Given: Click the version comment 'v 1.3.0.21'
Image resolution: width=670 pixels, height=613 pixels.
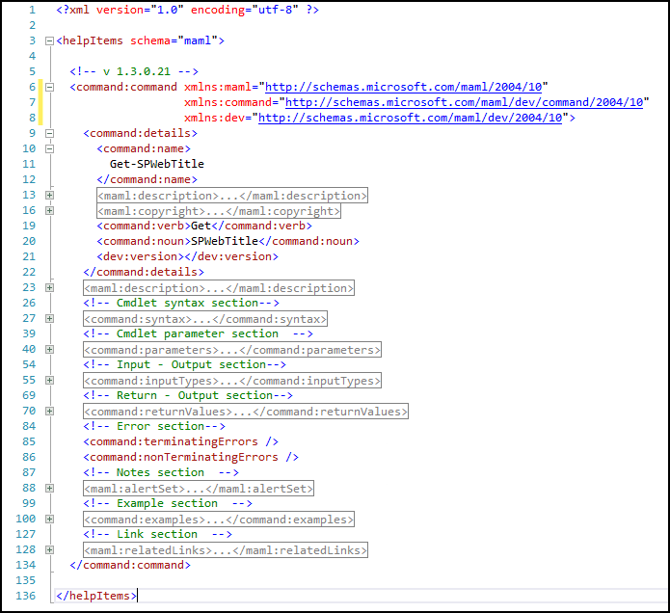Looking at the screenshot, I should (134, 71).
